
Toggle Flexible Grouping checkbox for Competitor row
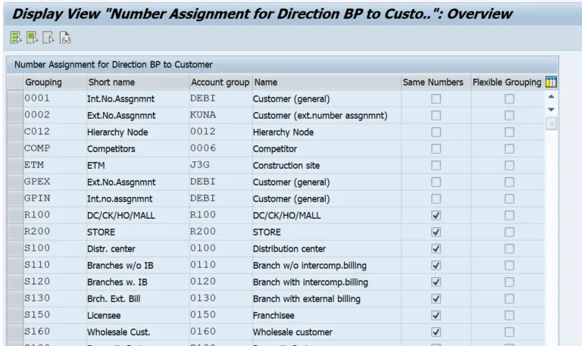(508, 148)
